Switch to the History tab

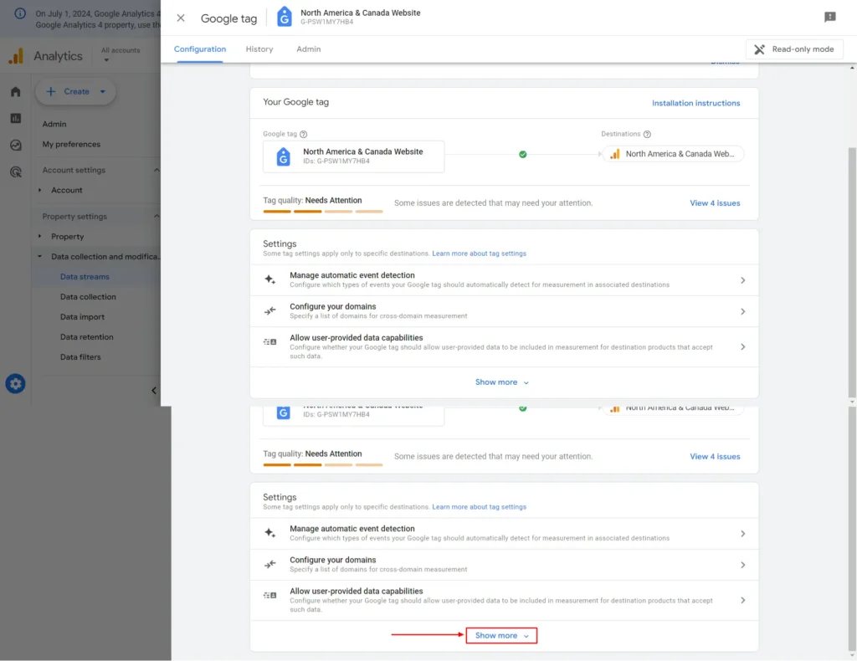click(x=259, y=49)
